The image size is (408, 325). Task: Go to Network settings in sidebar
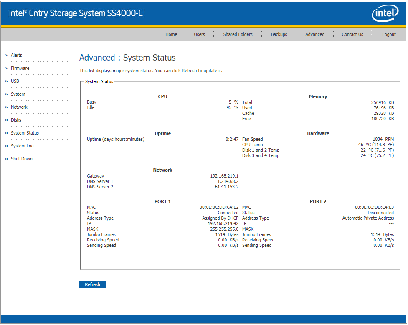[19, 107]
